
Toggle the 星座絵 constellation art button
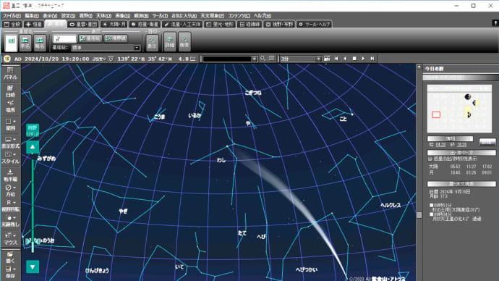(90, 38)
